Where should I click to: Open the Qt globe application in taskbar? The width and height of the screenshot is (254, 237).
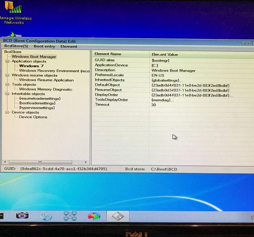[47, 216]
